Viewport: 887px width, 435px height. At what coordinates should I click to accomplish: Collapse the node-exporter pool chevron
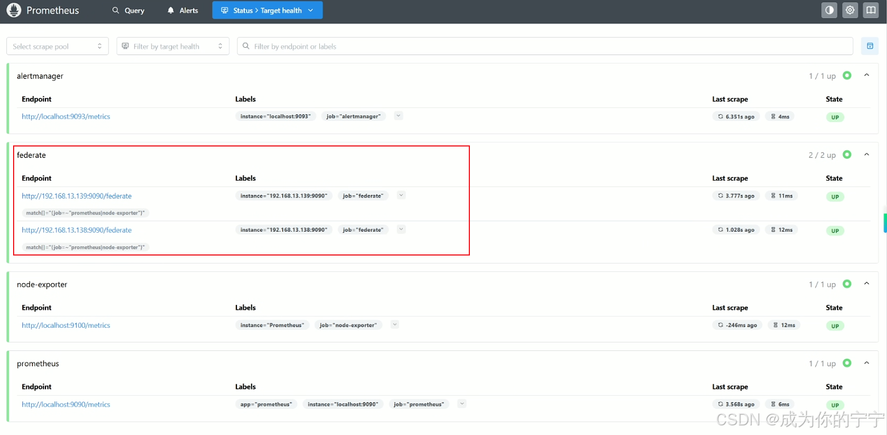coord(867,284)
